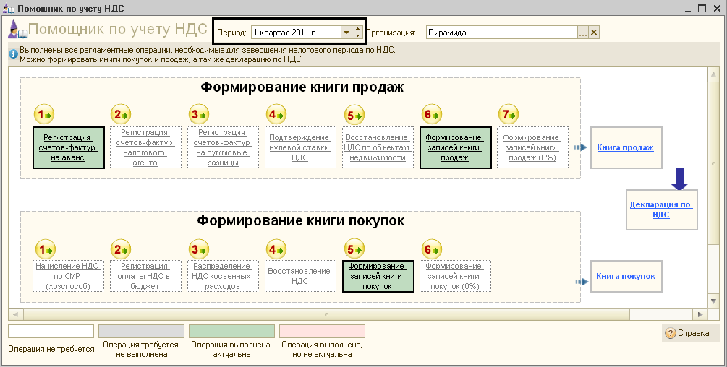Open Формирование записей книги покупок (0%)

click(455, 276)
